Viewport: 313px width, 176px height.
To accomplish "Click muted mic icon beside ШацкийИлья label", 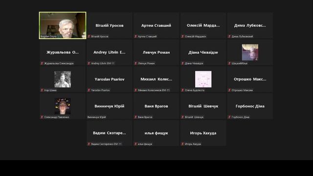I will (x=229, y=64).
